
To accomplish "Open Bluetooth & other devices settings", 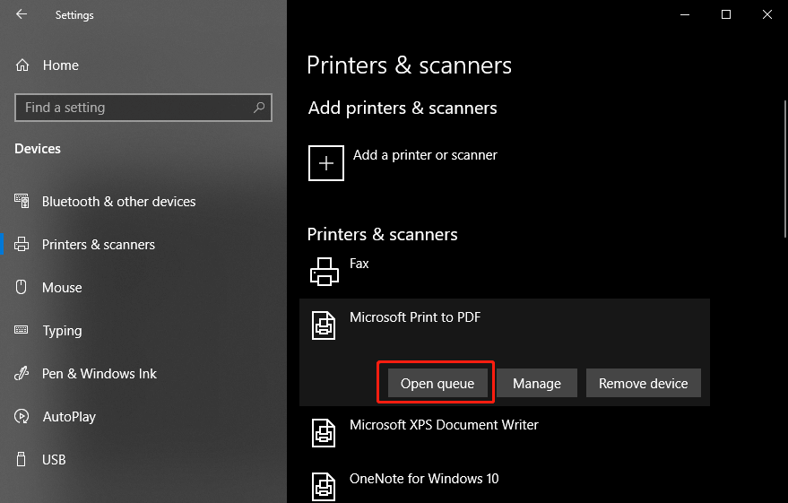I will point(118,202).
